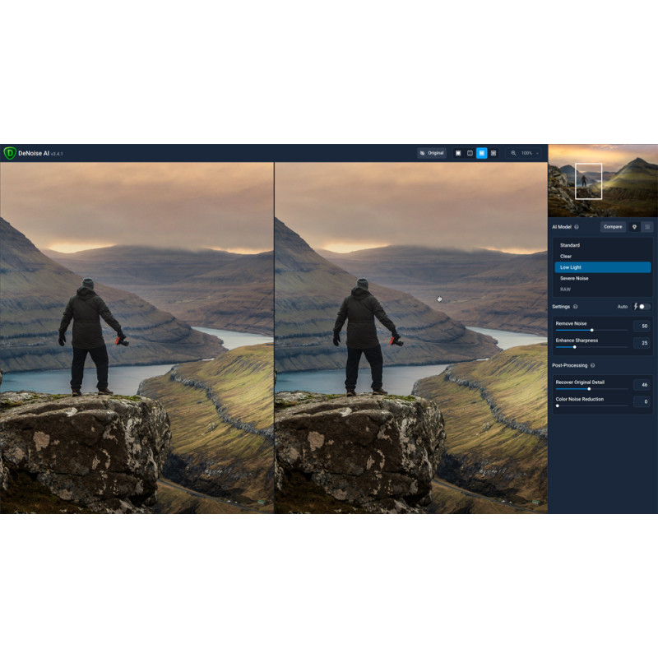
Task: Click the model list view icon
Action: coord(647,226)
